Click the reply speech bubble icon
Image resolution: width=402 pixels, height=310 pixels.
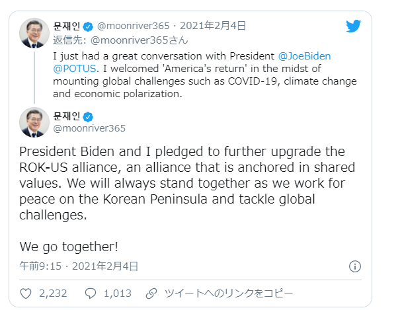click(91, 293)
